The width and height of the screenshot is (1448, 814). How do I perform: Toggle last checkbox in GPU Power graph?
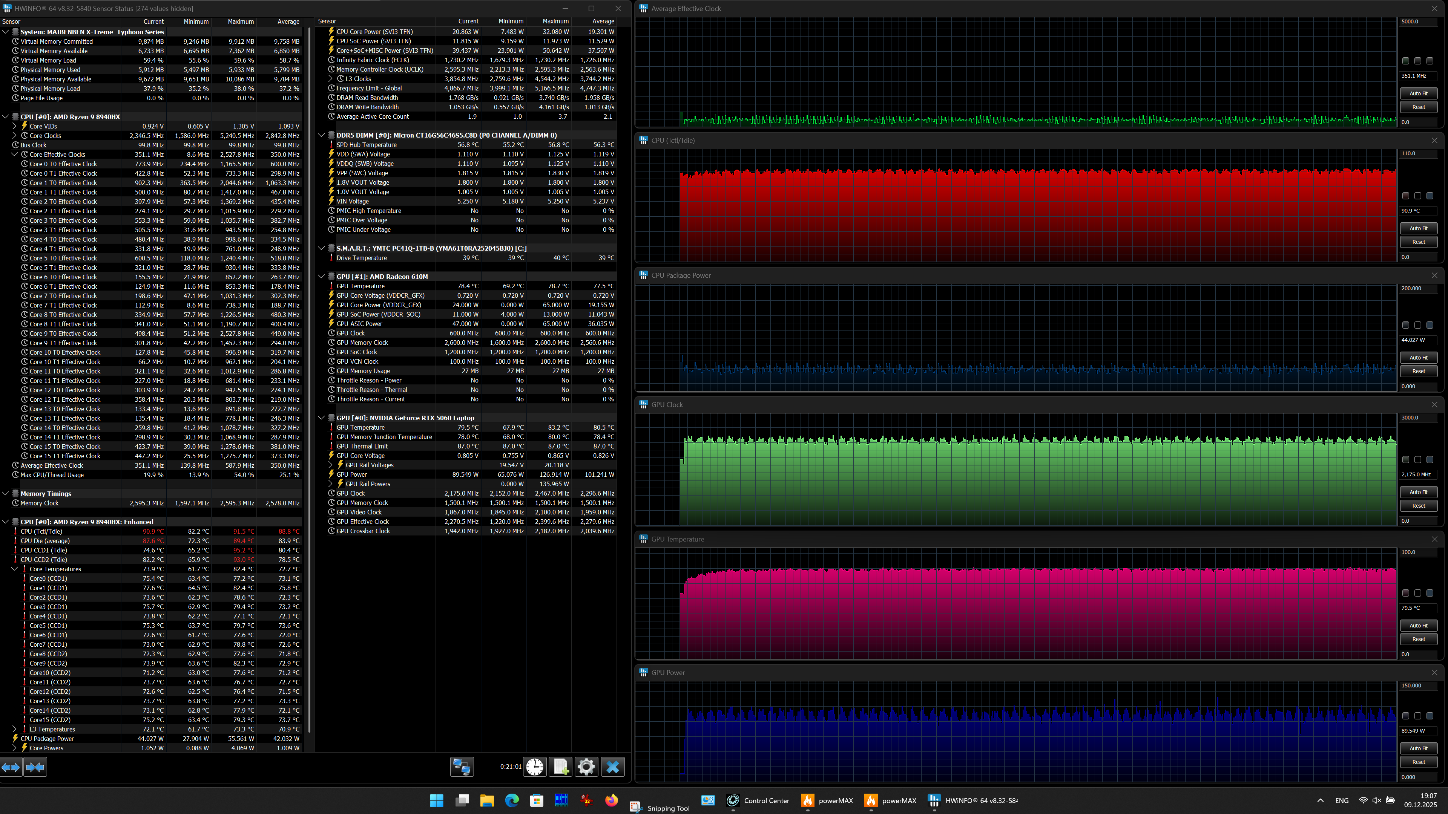click(1430, 716)
